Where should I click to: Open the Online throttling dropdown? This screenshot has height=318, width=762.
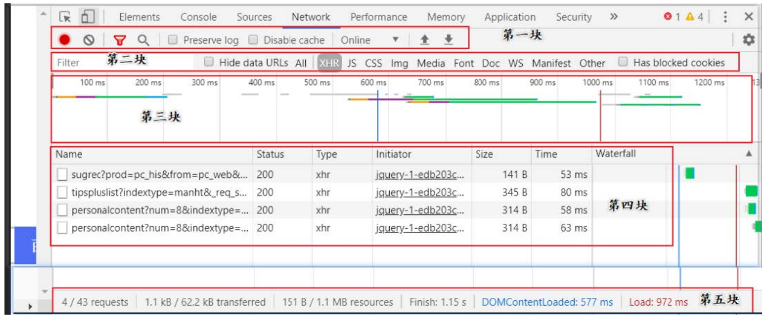pos(370,40)
